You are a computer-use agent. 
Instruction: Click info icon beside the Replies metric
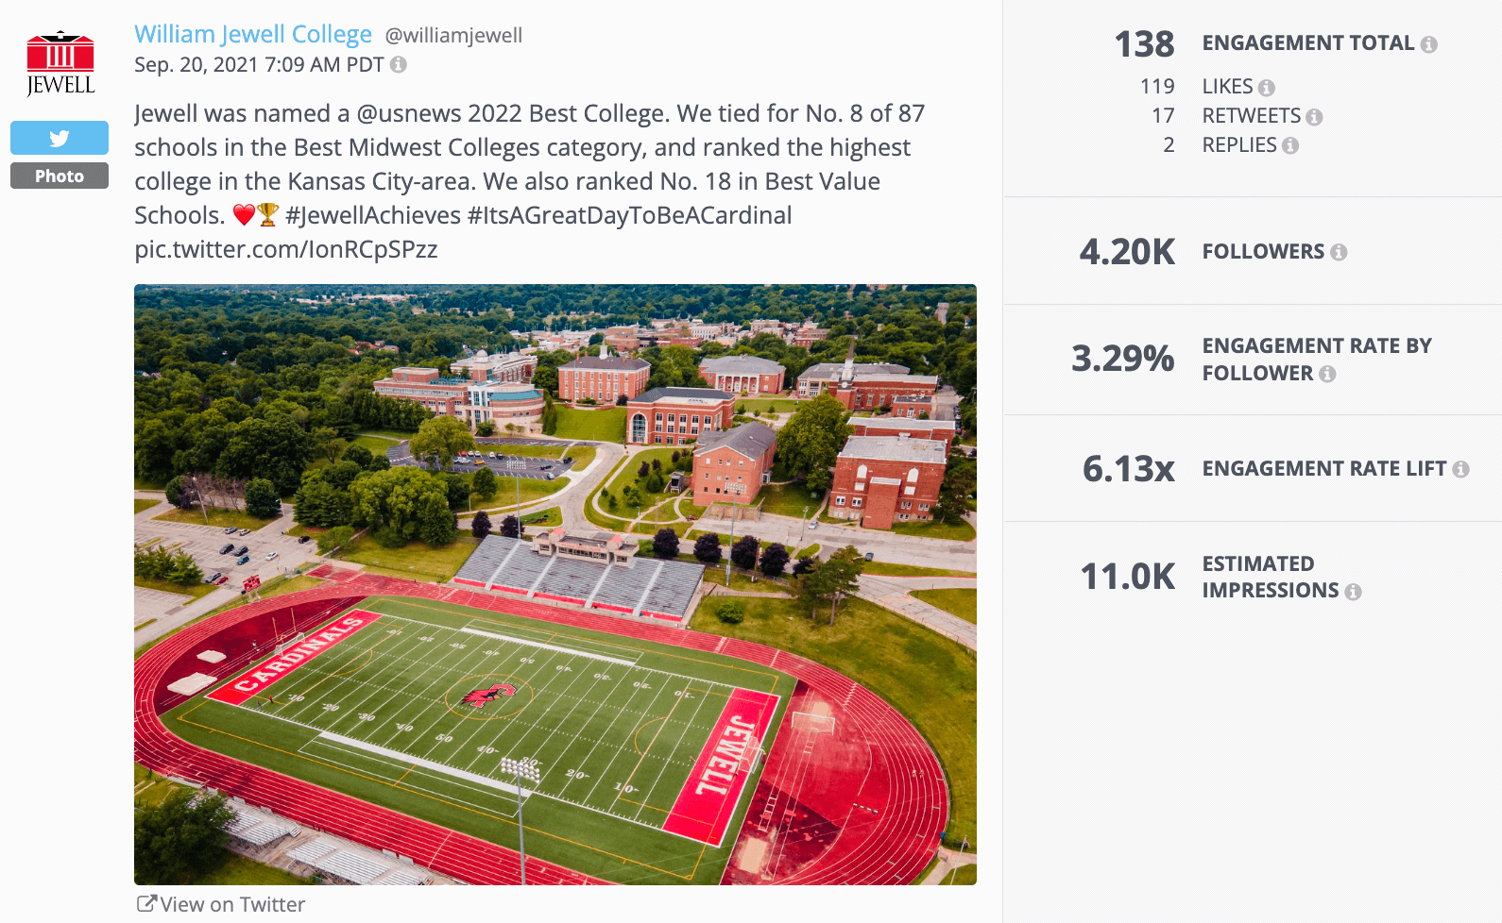[1290, 145]
